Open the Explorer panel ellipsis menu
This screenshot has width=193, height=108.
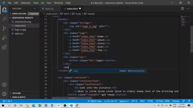[x=35, y=9]
